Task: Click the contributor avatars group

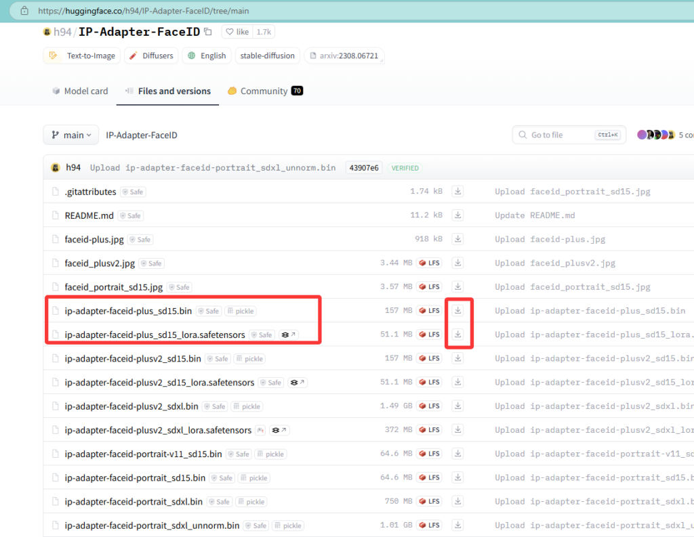Action: [x=656, y=135]
